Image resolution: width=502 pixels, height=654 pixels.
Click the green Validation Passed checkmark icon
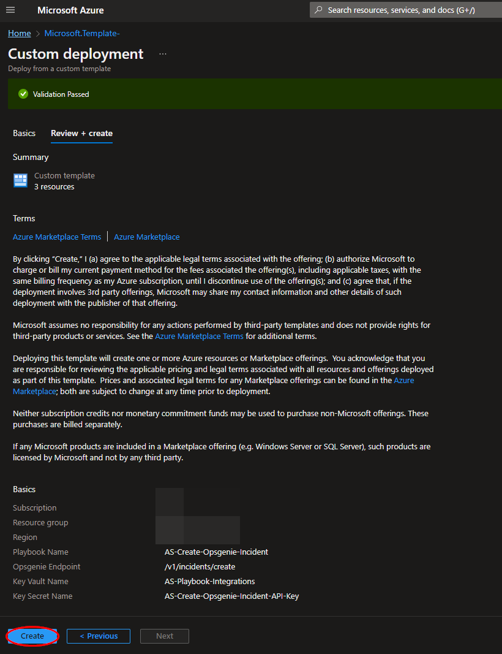[x=23, y=94]
